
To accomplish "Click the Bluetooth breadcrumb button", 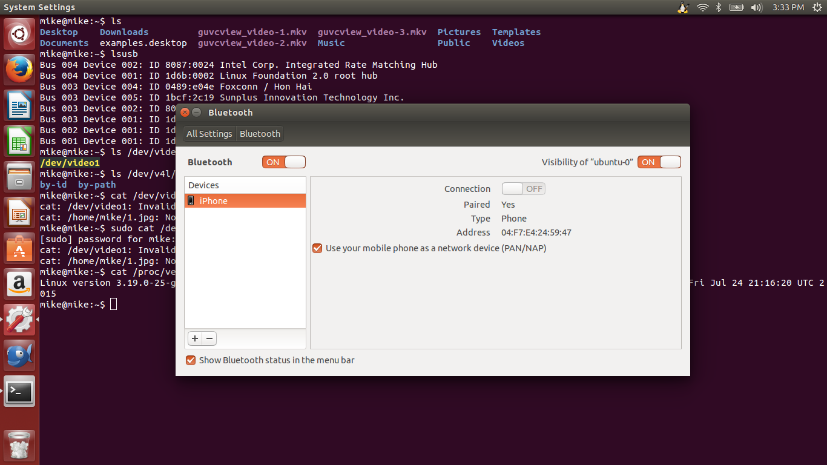I will tap(260, 134).
